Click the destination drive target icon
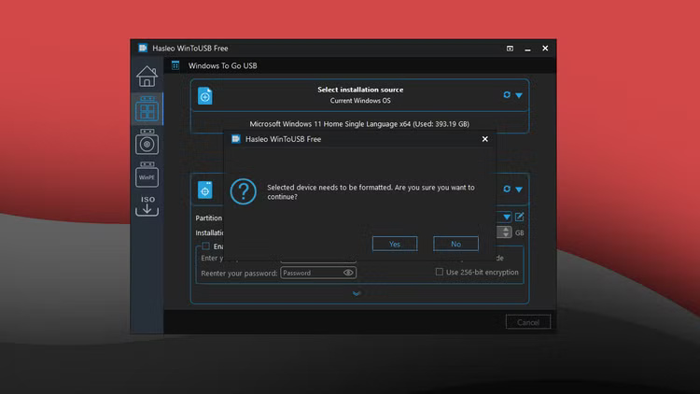Screen dimensions: 700x394 tap(205, 190)
